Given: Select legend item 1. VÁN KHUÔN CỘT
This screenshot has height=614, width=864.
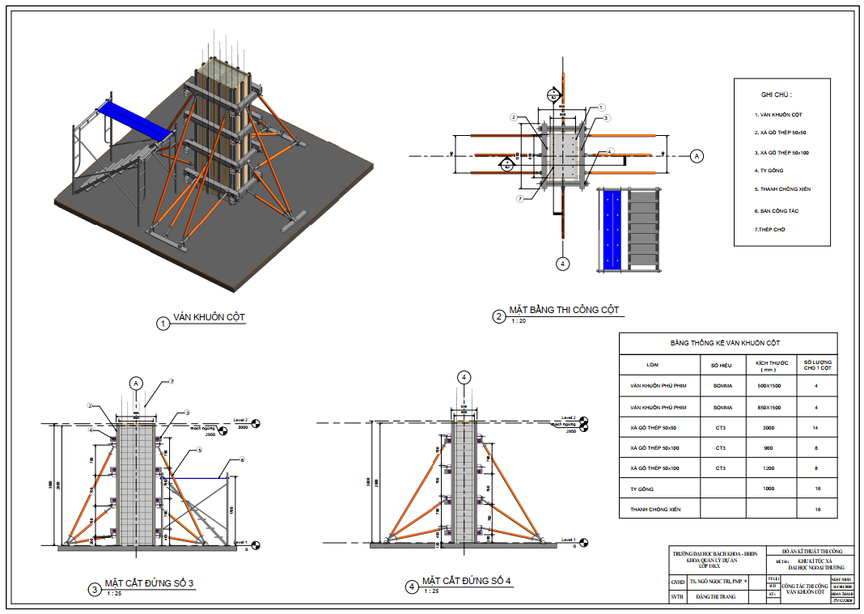Looking at the screenshot, I should coord(777,115).
